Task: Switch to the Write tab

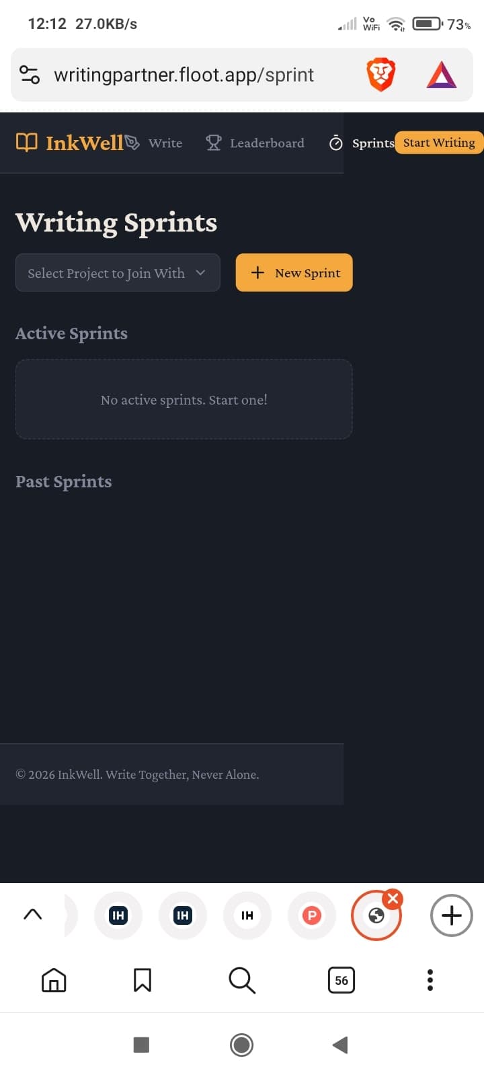Action: coord(165,143)
